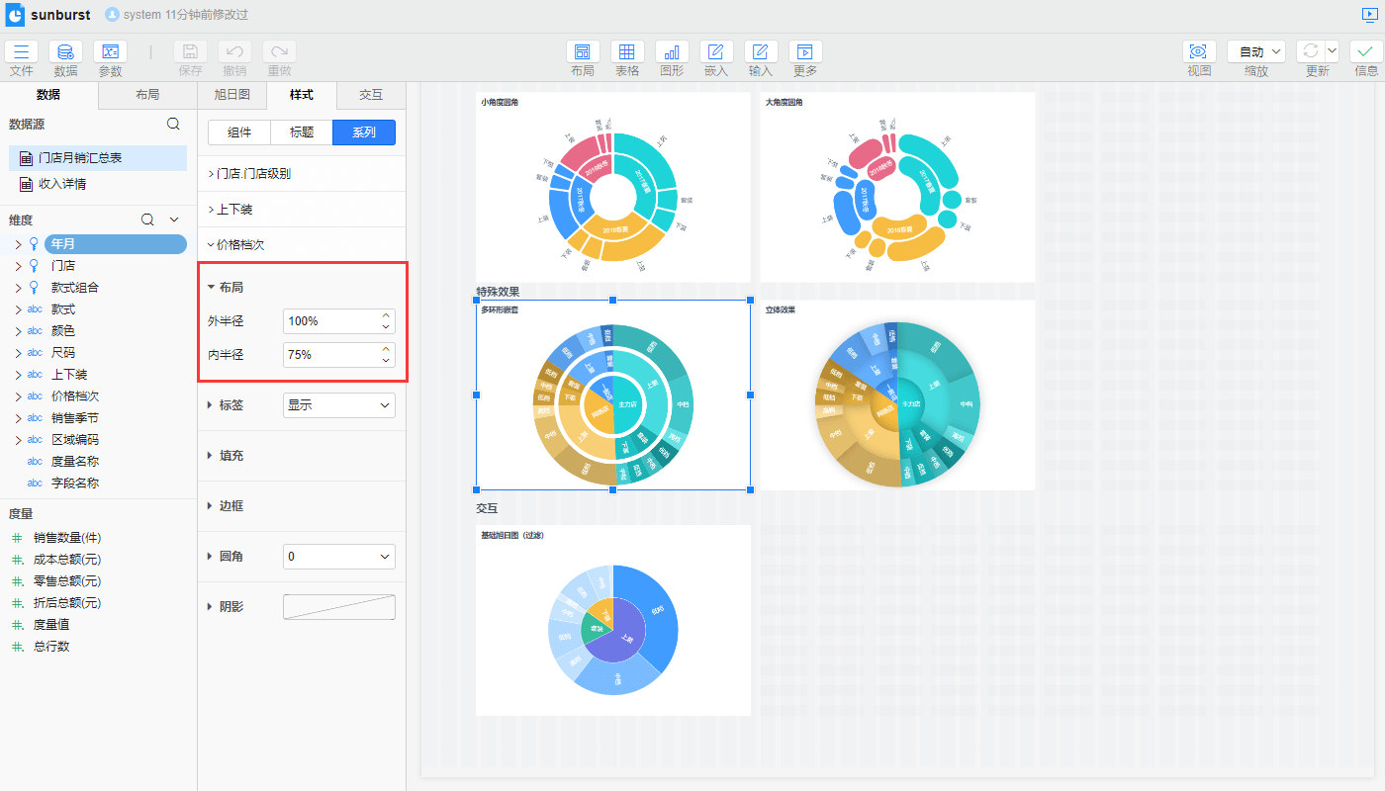1385x791 pixels.
Task: Open the 标签 显示 dropdown
Action: pyautogui.click(x=338, y=405)
